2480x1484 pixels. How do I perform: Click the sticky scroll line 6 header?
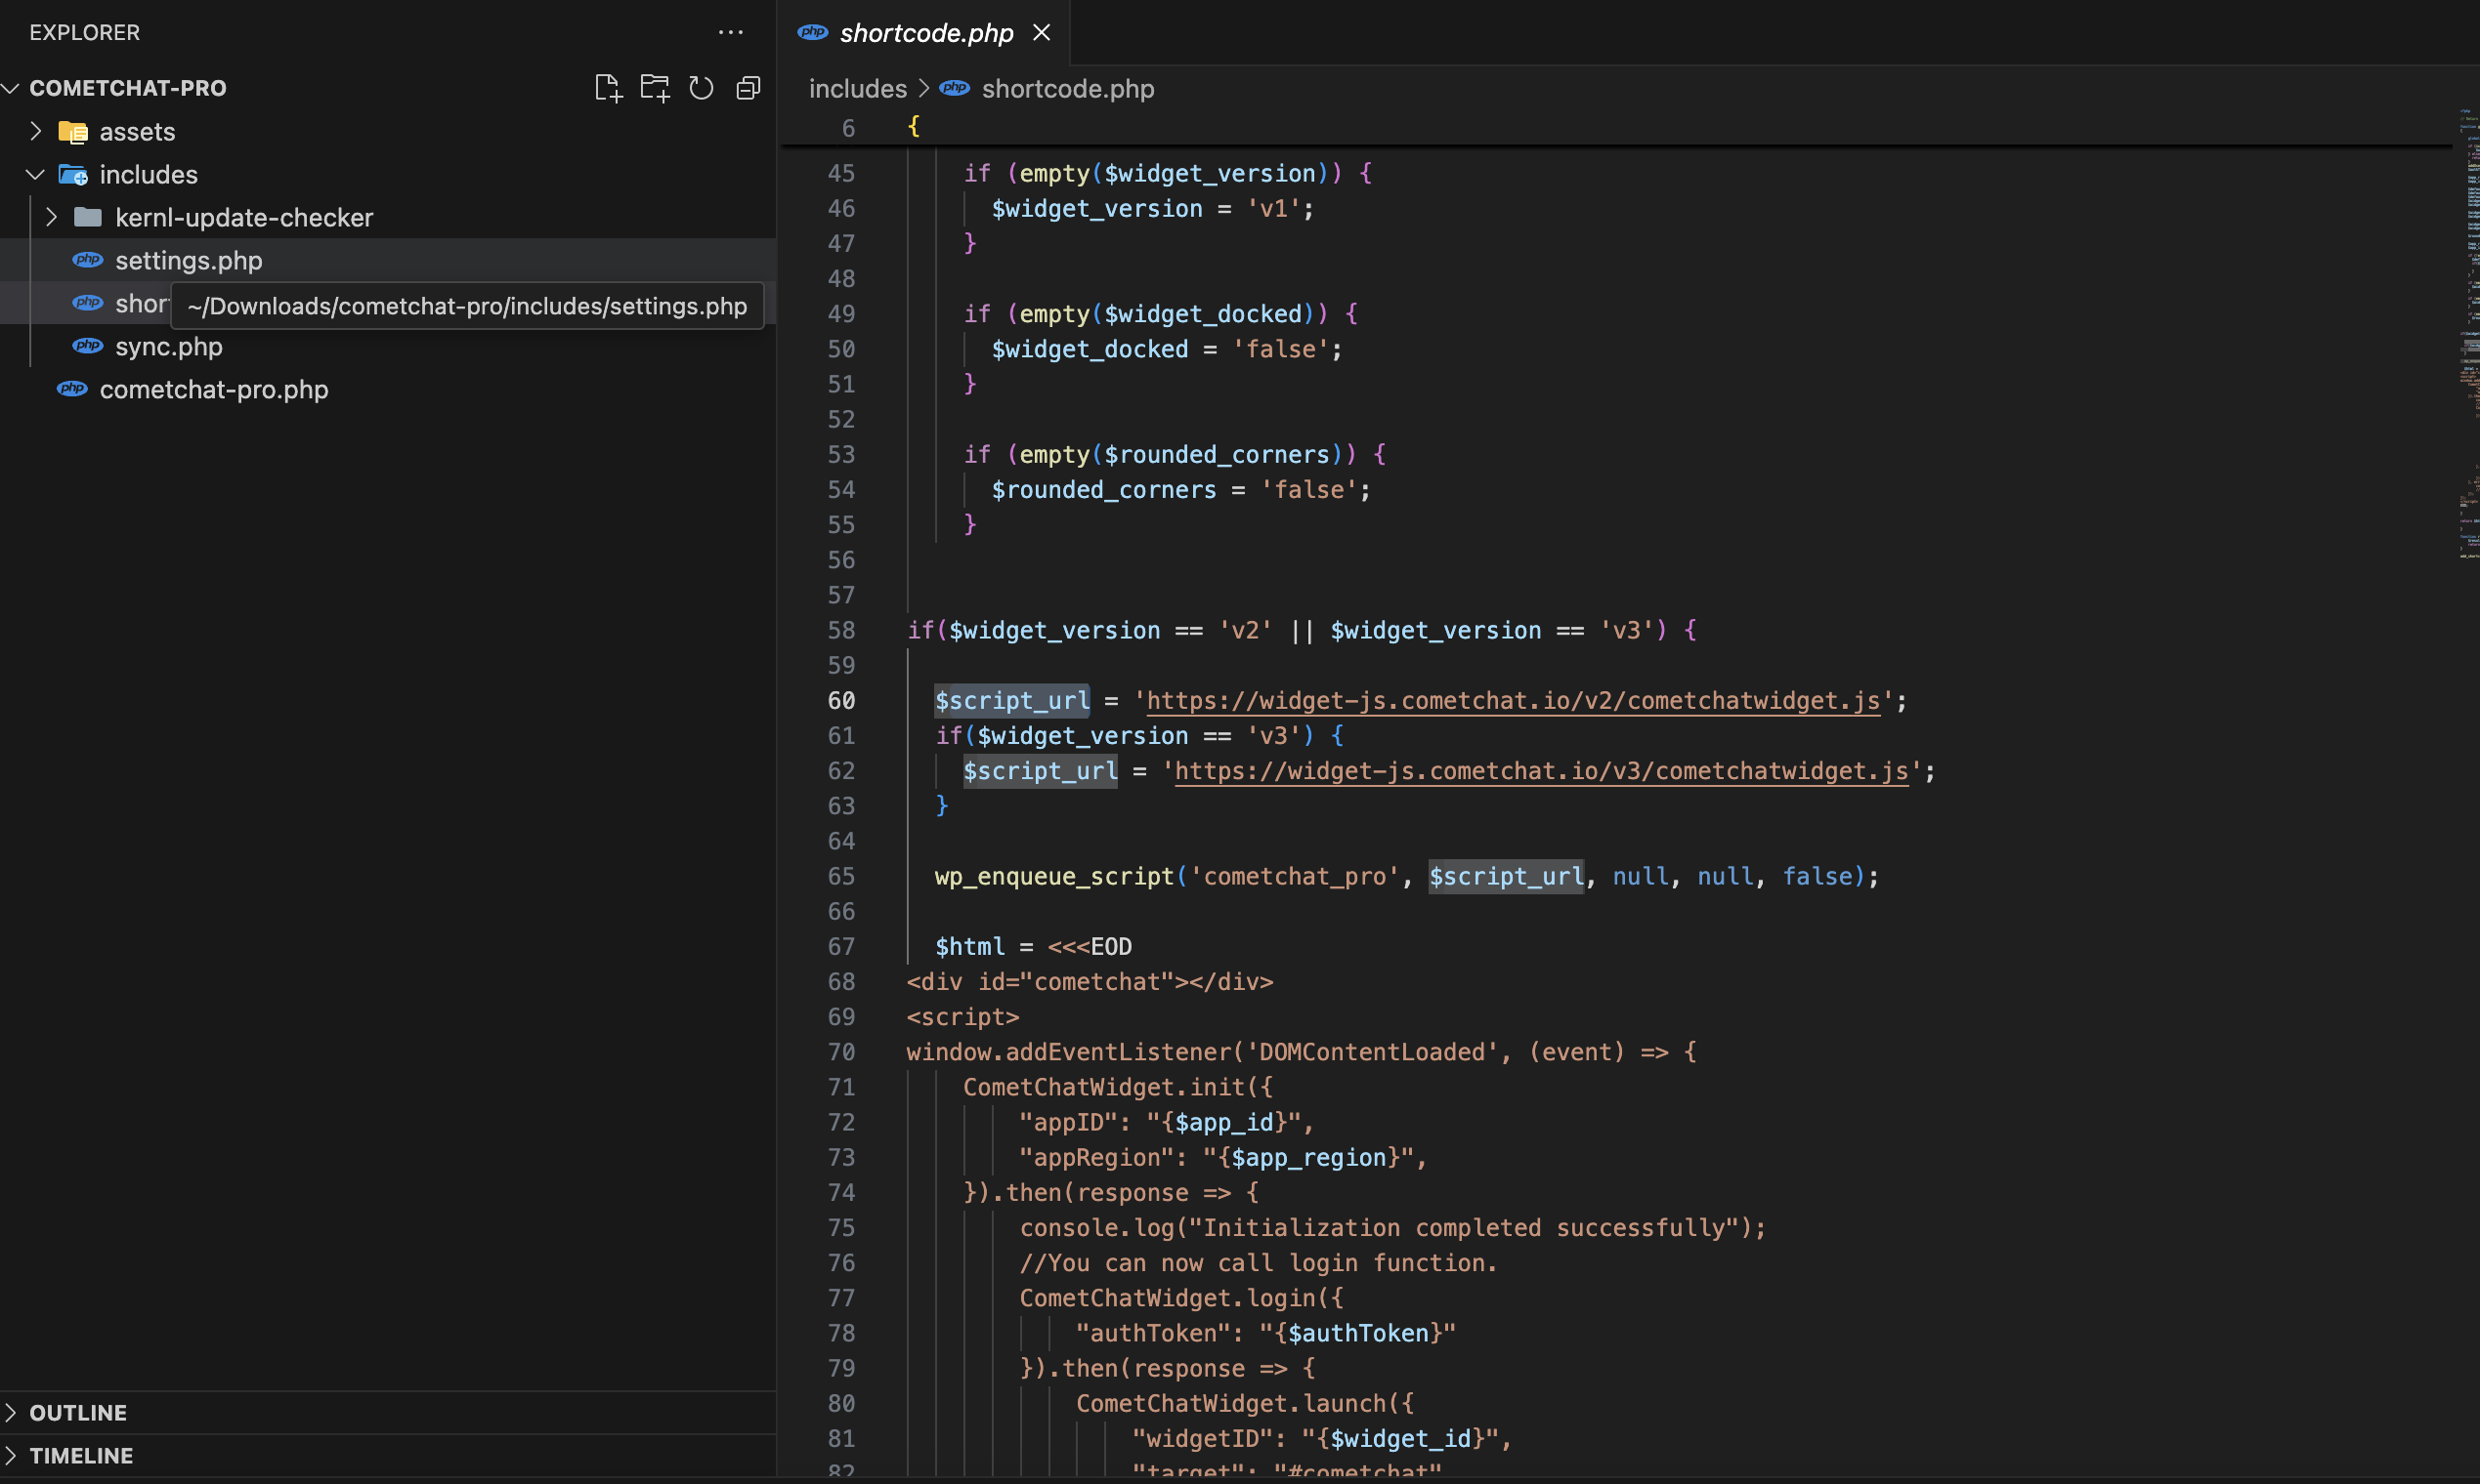pos(1616,128)
